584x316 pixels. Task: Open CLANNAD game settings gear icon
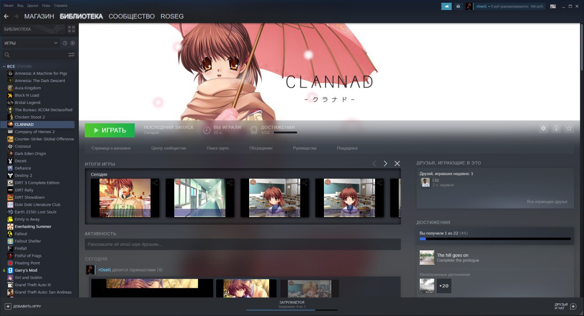click(x=543, y=129)
